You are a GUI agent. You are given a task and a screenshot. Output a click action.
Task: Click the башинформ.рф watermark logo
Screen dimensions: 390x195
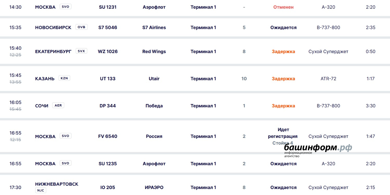point(318,150)
